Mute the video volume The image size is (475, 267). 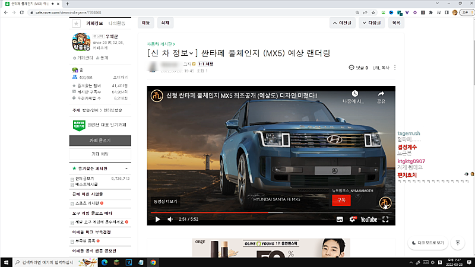[x=170, y=219]
